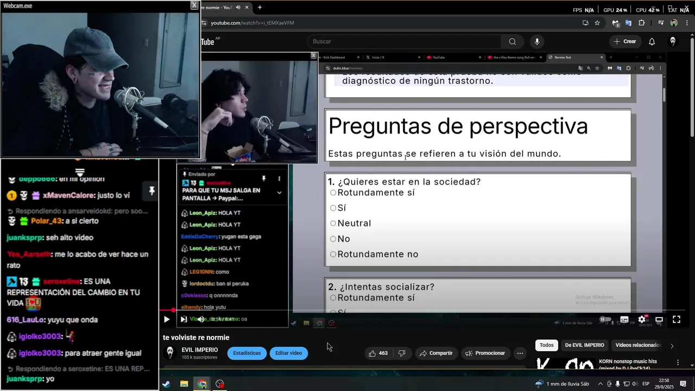695x391 pixels.
Task: Toggle autoplay switch in player
Action: (604, 319)
